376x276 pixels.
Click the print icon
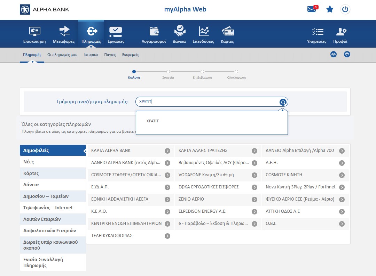point(347,54)
